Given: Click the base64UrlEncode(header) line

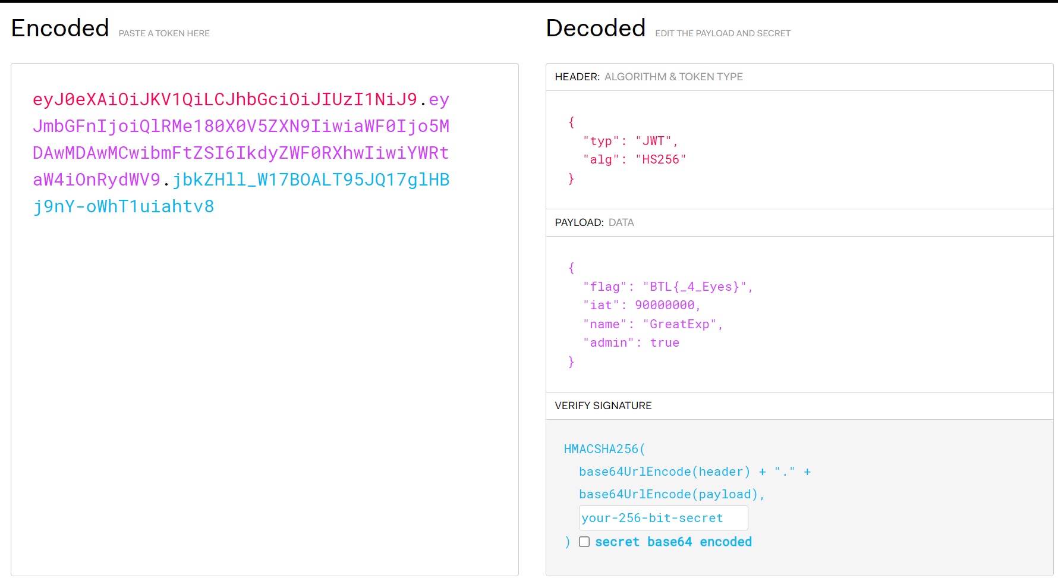Looking at the screenshot, I should (x=695, y=472).
